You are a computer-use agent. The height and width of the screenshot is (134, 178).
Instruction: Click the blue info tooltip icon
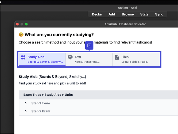tap(89, 46)
